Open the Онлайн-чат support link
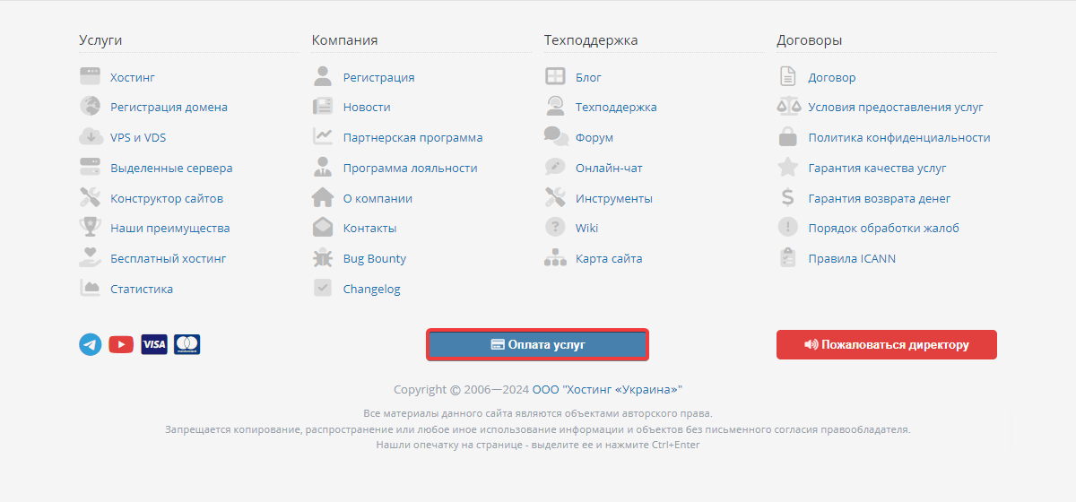1076x502 pixels. click(609, 168)
